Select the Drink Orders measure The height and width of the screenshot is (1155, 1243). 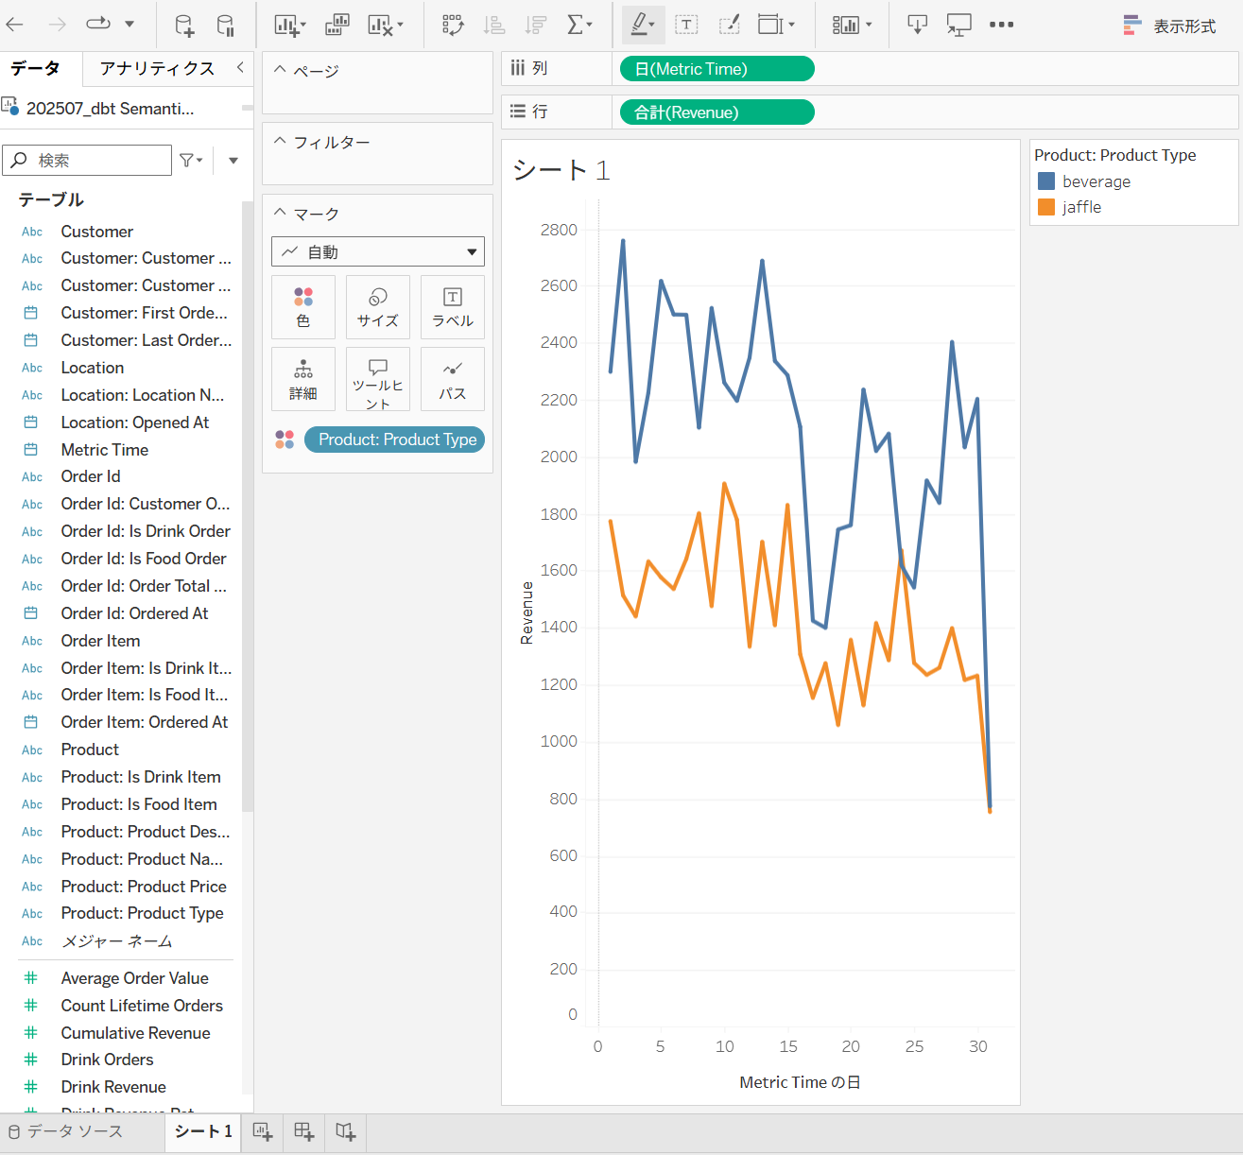[x=108, y=1060]
